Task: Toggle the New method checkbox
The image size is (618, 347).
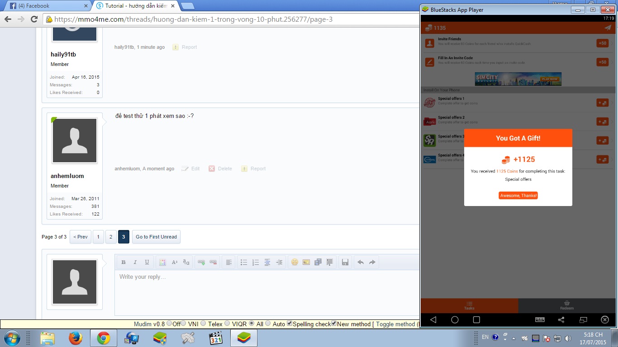Action: pos(334,324)
